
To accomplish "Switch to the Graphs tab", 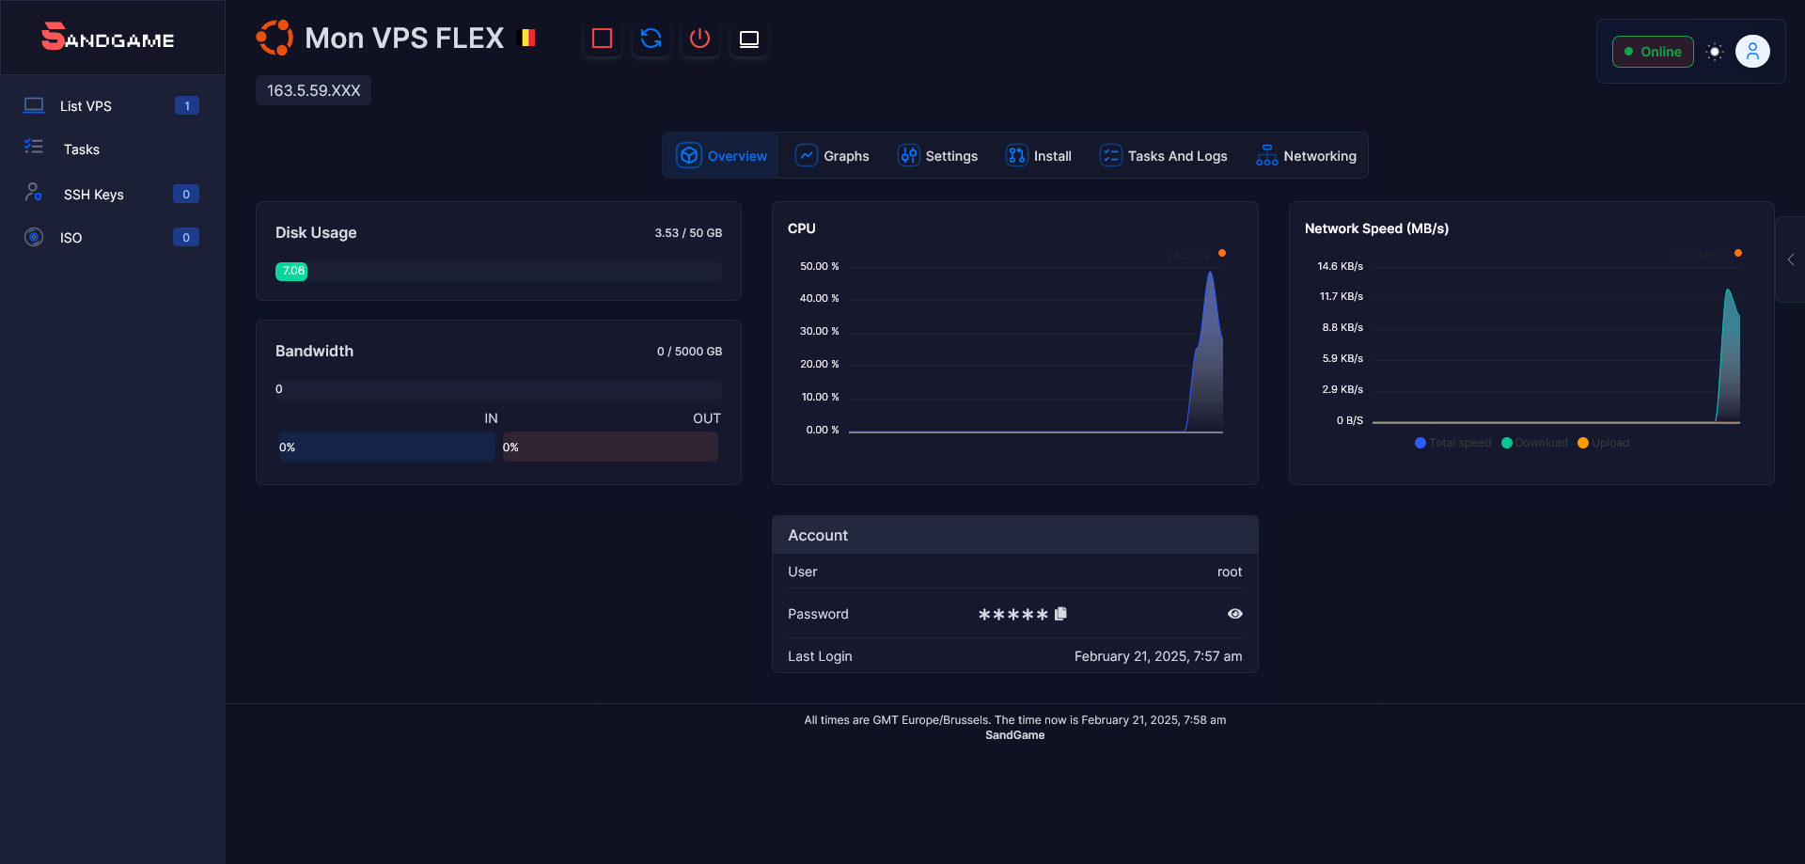I will coord(832,155).
